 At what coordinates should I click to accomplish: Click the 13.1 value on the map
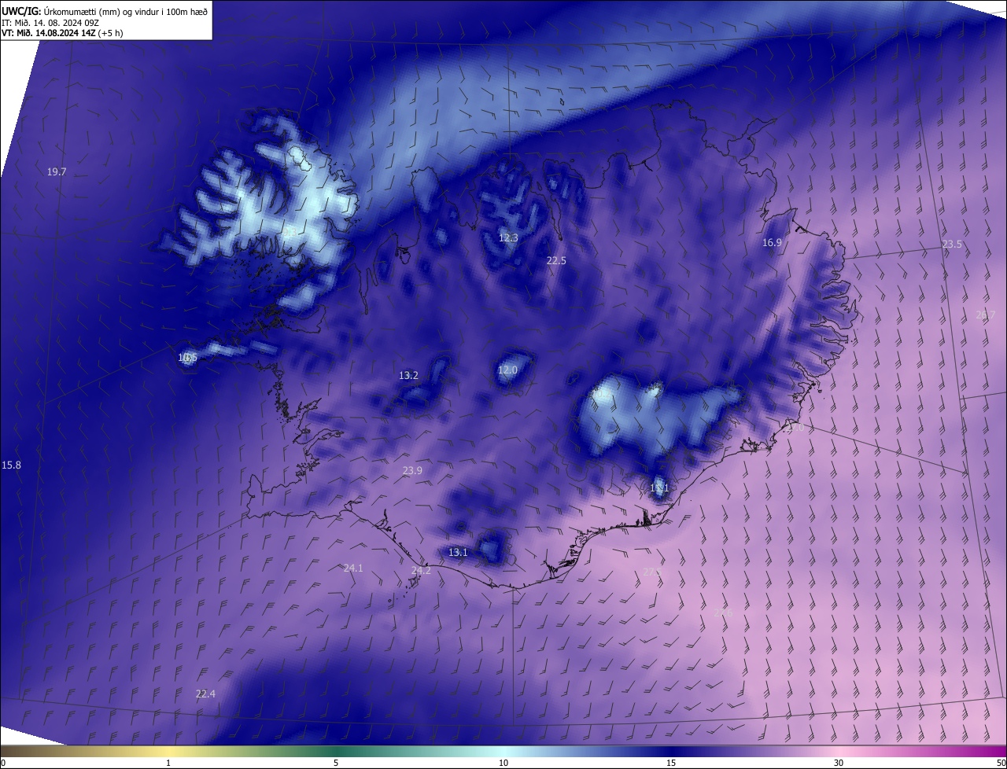tap(458, 552)
